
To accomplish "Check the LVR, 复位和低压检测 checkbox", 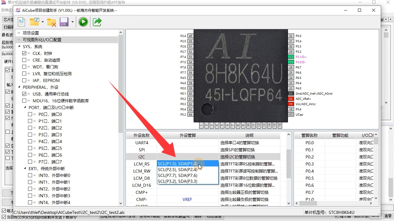I will point(24,74).
